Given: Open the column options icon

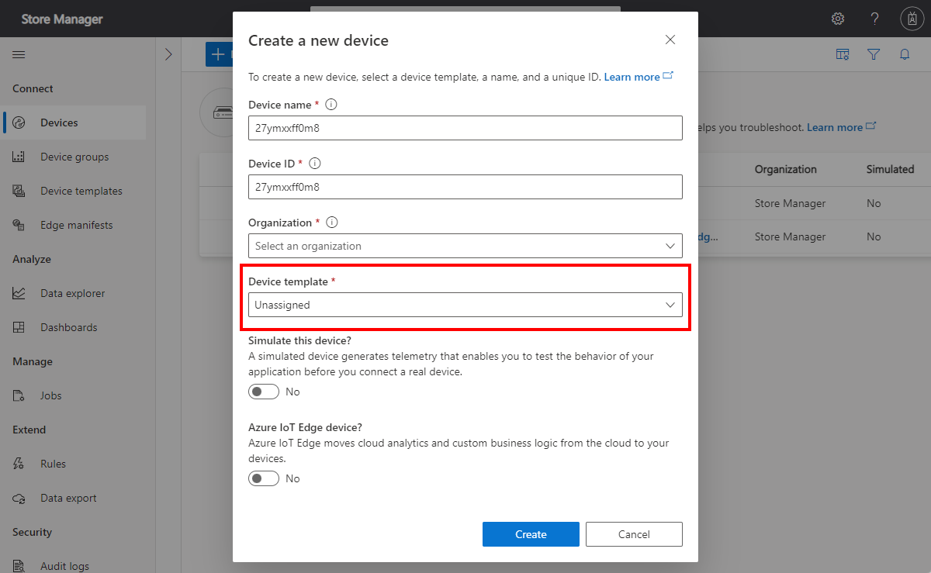Looking at the screenshot, I should [x=843, y=54].
